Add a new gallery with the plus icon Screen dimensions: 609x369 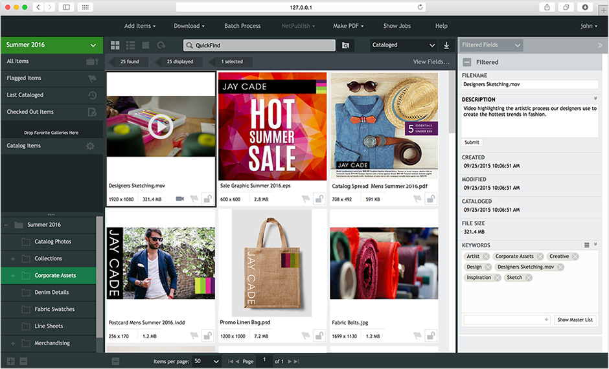(x=11, y=361)
